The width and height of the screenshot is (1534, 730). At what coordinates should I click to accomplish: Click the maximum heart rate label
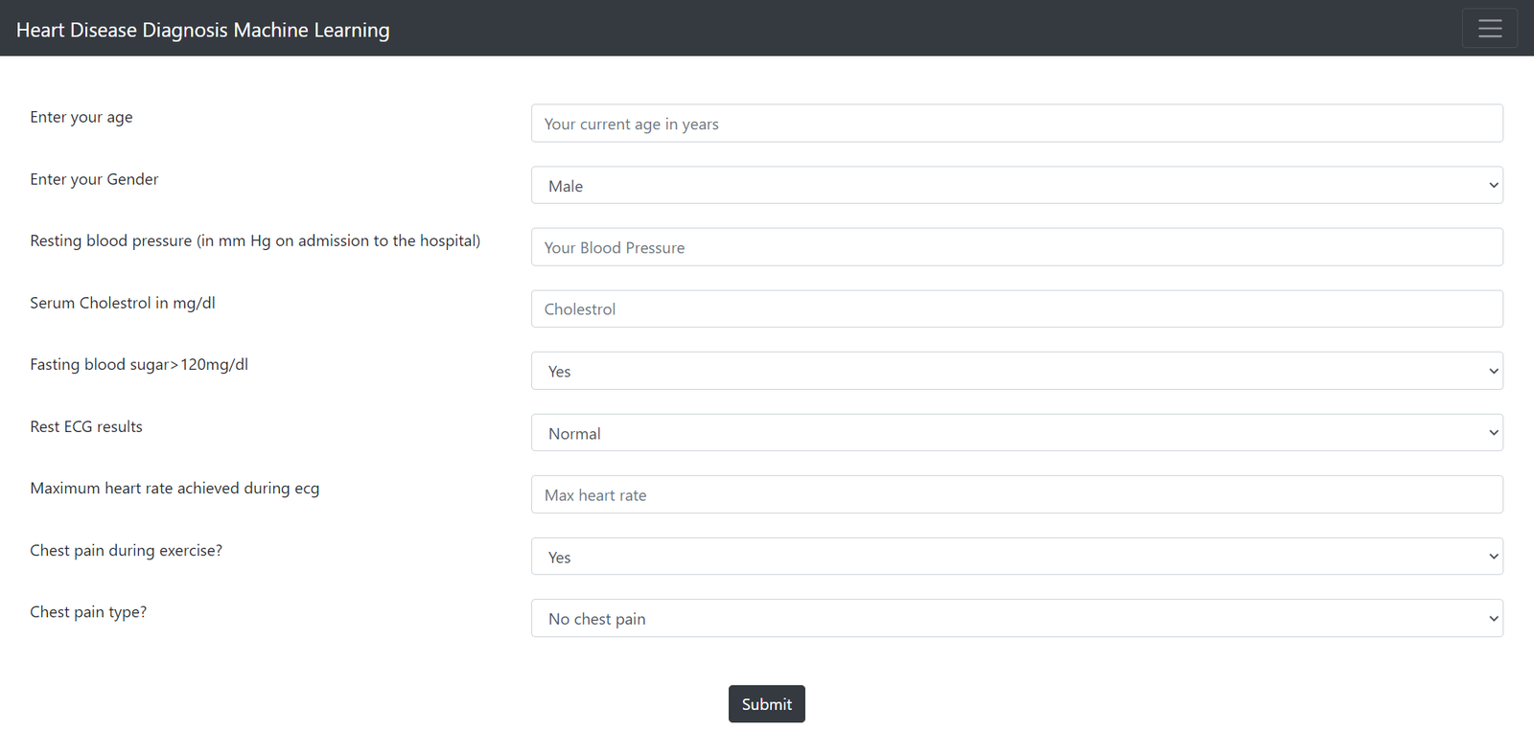(x=174, y=489)
